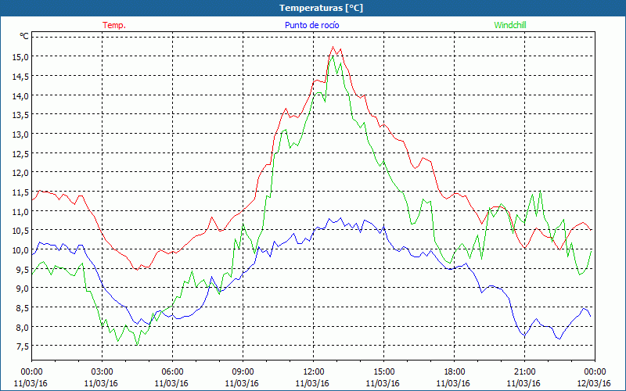Image resolution: width=626 pixels, height=391 pixels.
Task: Click the 12/03/16 date label
Action: [x=594, y=383]
